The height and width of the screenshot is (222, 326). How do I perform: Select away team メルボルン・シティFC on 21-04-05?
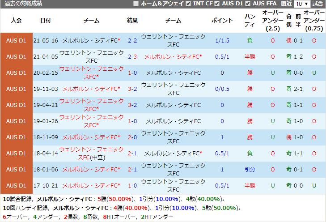pos(173,56)
